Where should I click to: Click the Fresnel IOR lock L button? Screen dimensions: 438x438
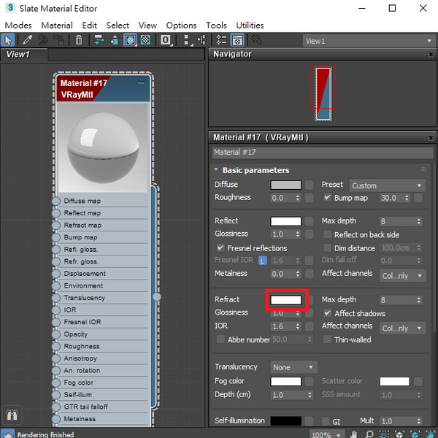click(262, 261)
